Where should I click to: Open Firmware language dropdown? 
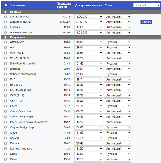click(x=118, y=27)
